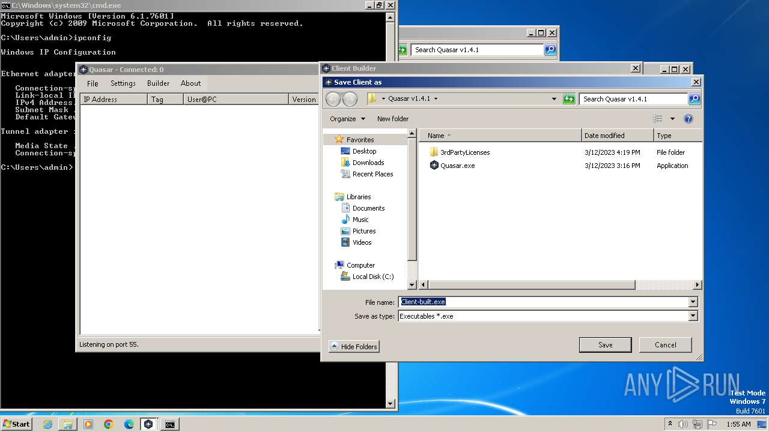Open the Organize dropdown menu
769x432 pixels.
click(347, 119)
